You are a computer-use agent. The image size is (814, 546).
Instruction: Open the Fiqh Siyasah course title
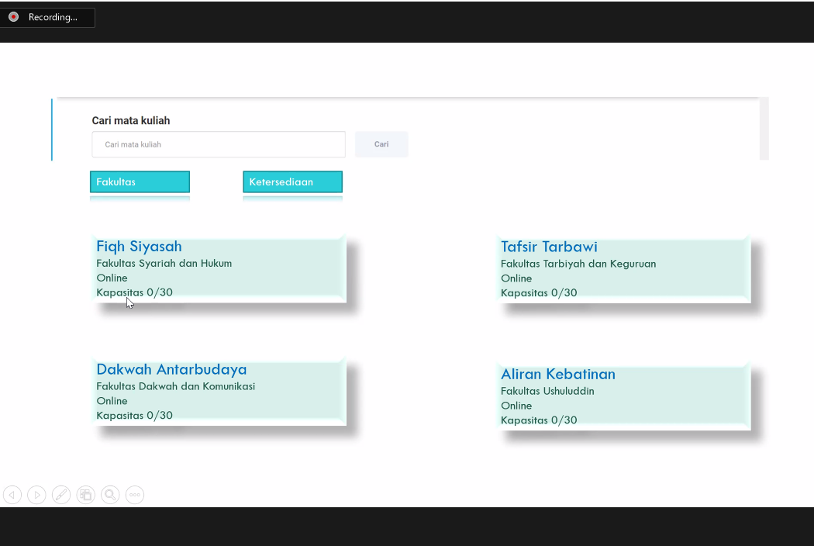point(140,247)
